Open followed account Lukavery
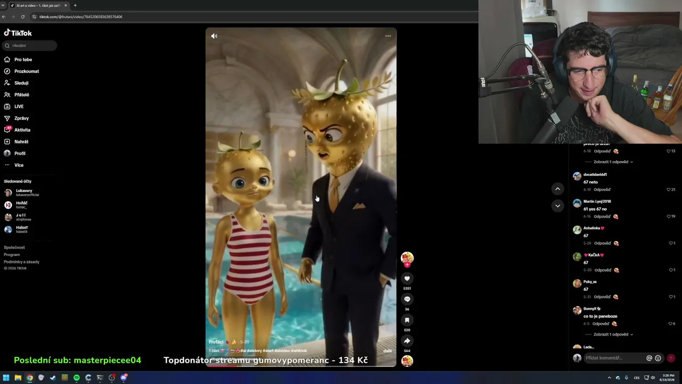Screen dimensions: 682x384 pos(22,193)
